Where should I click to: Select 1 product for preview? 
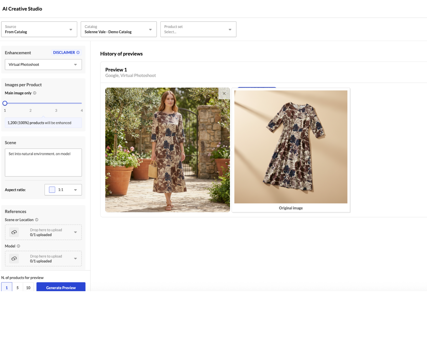[x=7, y=288]
